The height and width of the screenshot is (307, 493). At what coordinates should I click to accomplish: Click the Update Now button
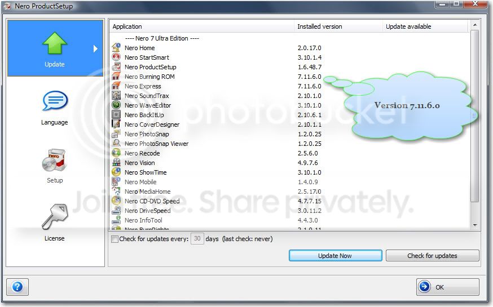click(x=335, y=256)
